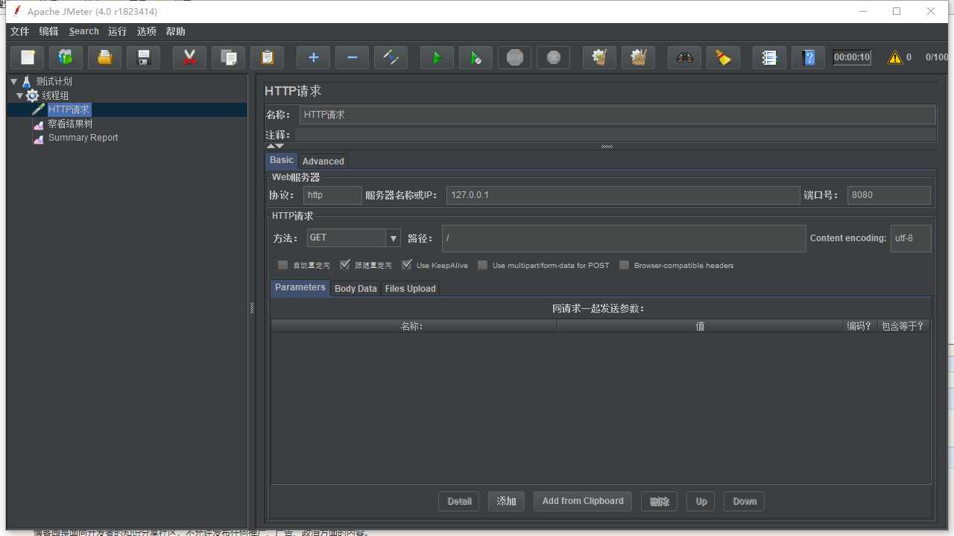Click the Search binoculars icon

(x=684, y=57)
